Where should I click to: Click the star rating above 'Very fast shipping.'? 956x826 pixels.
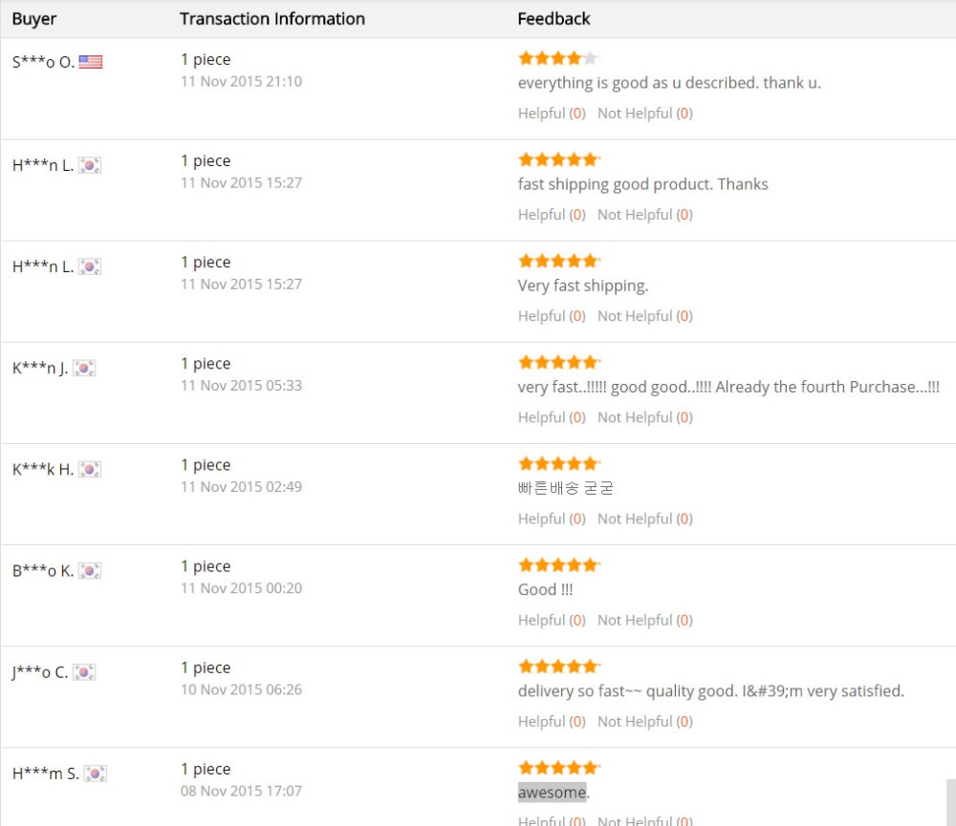coord(558,261)
